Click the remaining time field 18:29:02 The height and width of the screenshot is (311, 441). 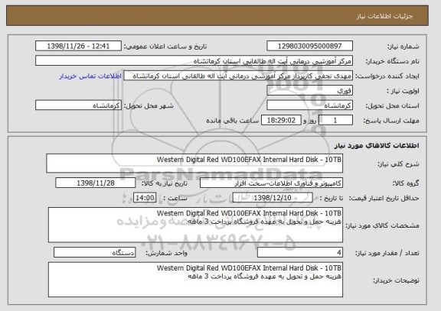point(281,121)
